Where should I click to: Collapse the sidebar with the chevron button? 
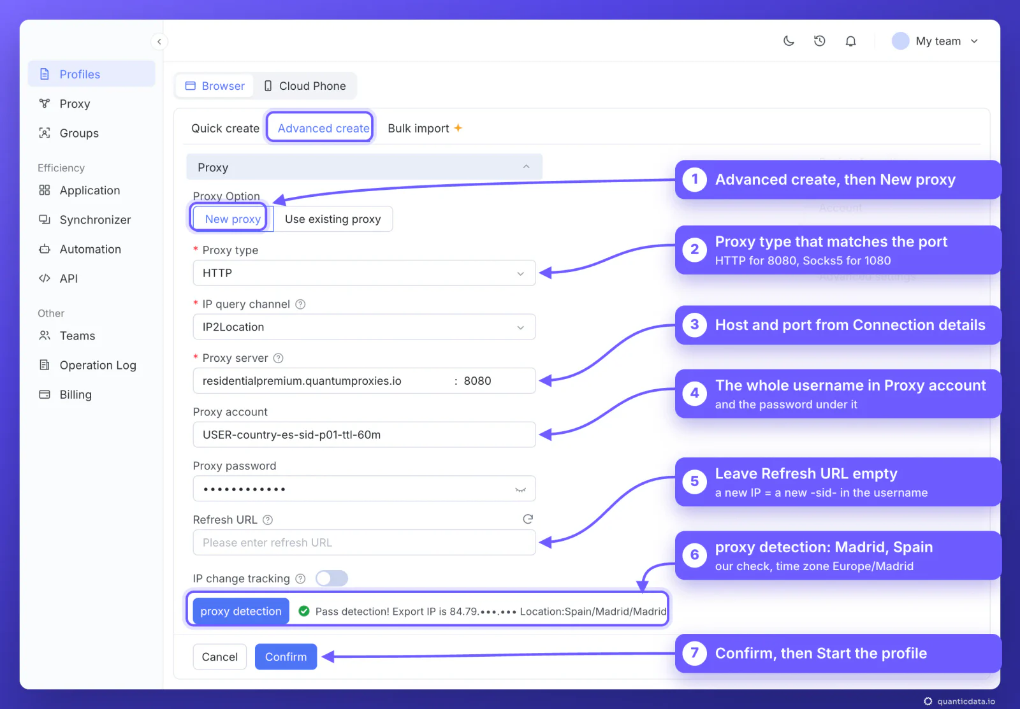tap(159, 41)
